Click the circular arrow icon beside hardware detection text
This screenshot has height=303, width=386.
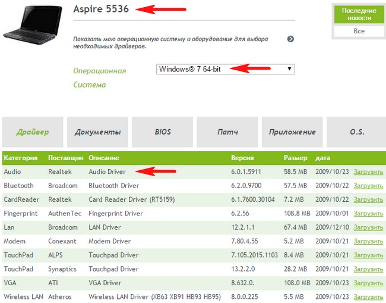coord(290,39)
